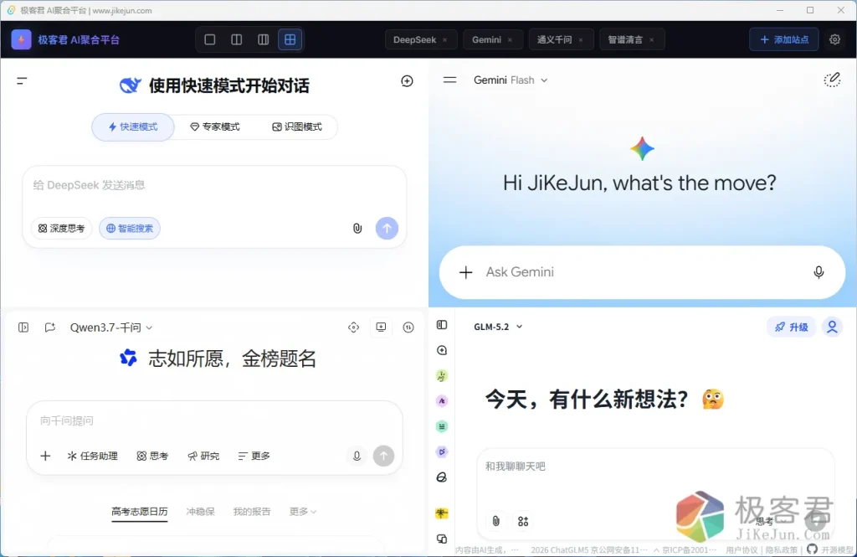Viewport: 857px width, 557px height.
Task: Click Qwen microphone icon
Action: point(357,456)
